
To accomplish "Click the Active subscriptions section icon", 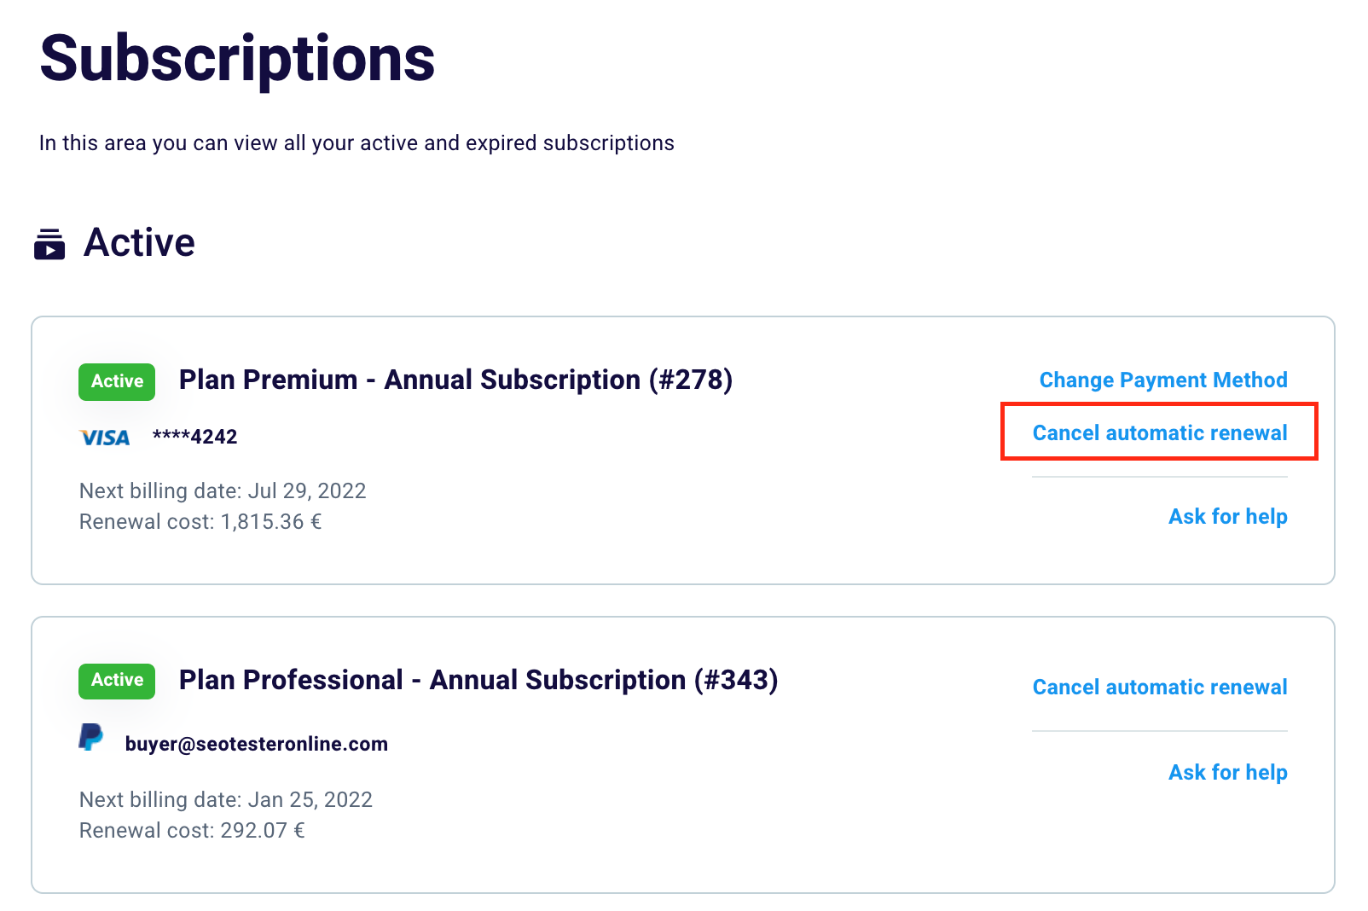I will [49, 243].
